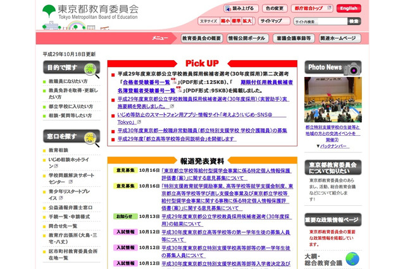Viewport: 405px width, 269px height.
Task: Click the 大綱・総合教育会議 globe icon
Action: pos(352,259)
